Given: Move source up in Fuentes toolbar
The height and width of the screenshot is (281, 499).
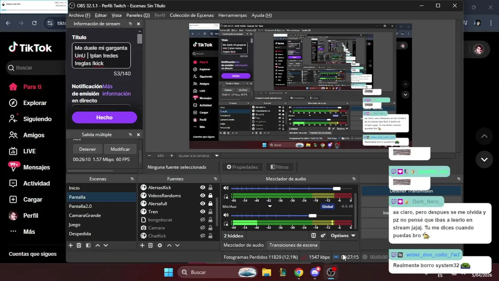Looking at the screenshot, I should pyautogui.click(x=169, y=245).
